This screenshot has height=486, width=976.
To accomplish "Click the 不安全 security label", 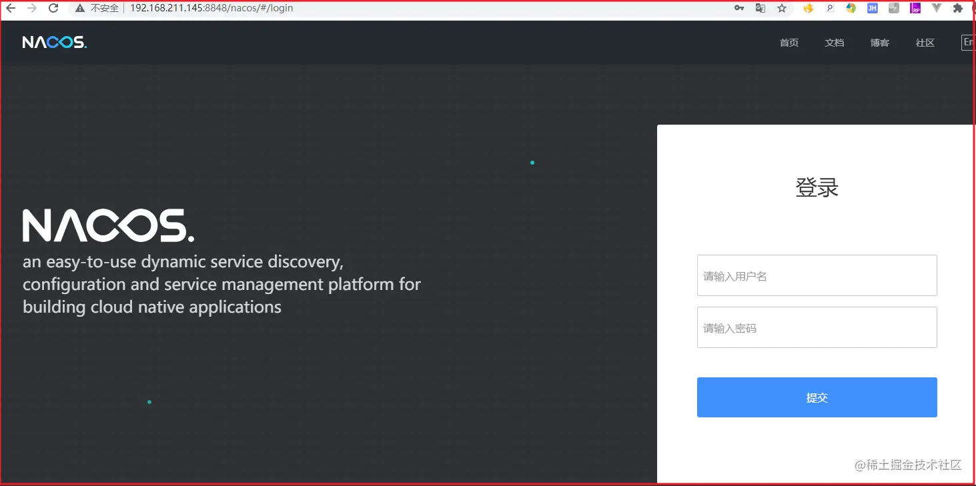I will click(105, 9).
